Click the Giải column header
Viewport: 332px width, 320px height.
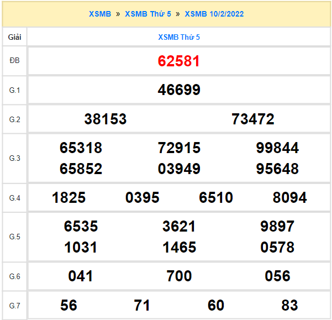pyautogui.click(x=14, y=37)
